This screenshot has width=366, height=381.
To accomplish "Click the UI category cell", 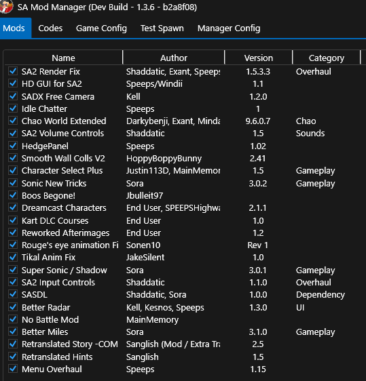I will 300,308.
